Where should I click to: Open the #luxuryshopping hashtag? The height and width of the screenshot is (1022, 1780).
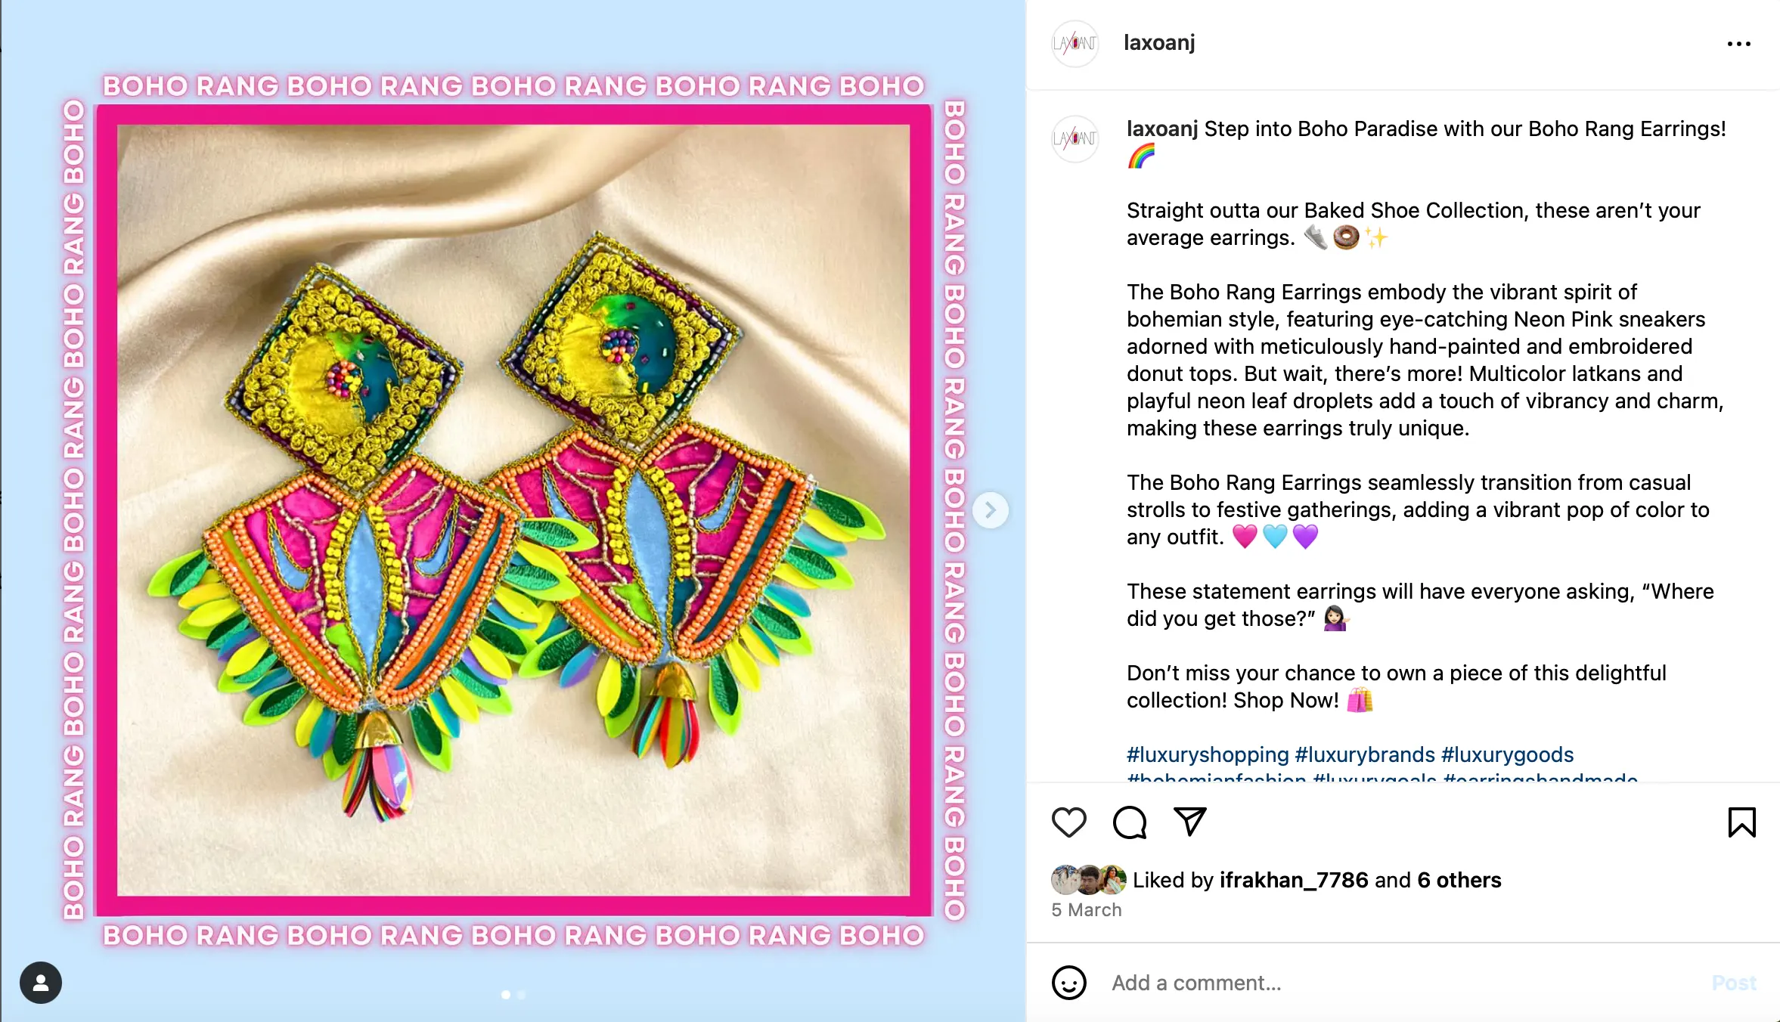coord(1207,754)
